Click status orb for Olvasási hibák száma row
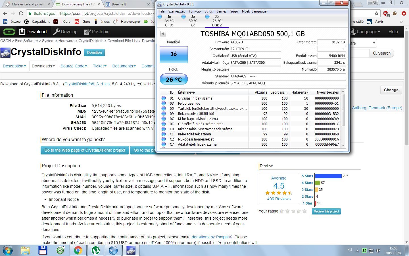This screenshot has height=256, width=409. [164, 98]
